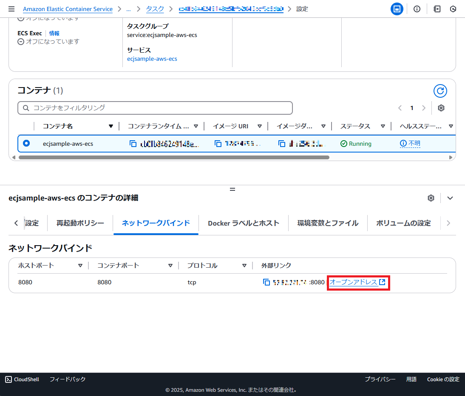Open the Docker ラベルとホスト tab
Image resolution: width=465 pixels, height=396 pixels.
click(244, 223)
